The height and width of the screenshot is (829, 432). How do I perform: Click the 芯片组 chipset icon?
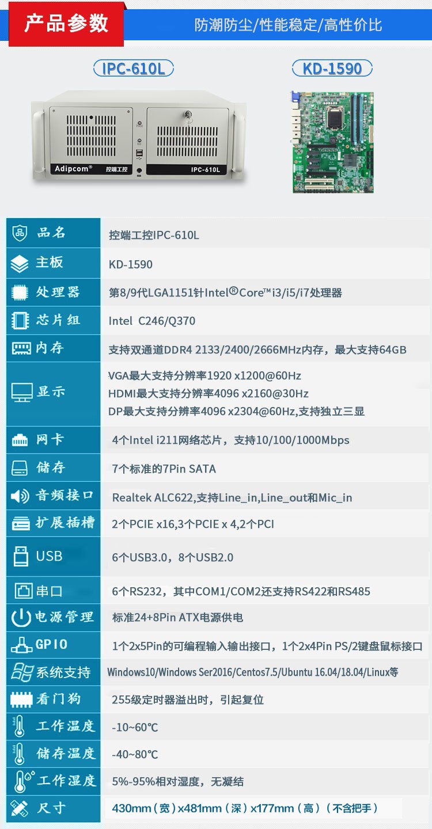pos(20,320)
